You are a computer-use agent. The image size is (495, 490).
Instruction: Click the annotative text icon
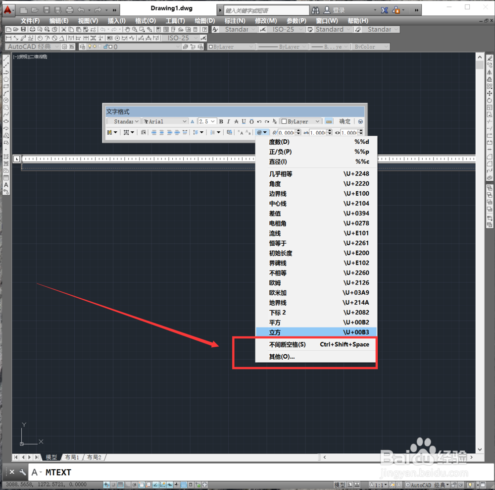pos(192,121)
